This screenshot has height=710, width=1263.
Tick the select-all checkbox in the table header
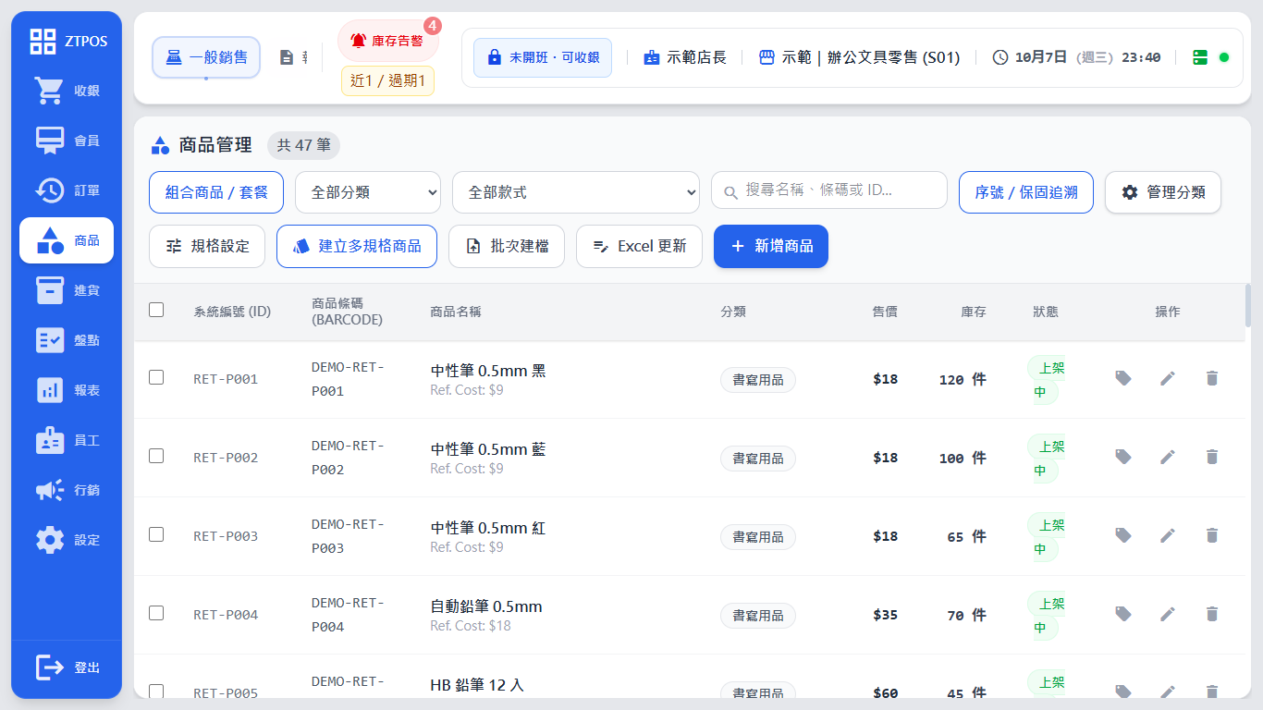click(x=156, y=310)
